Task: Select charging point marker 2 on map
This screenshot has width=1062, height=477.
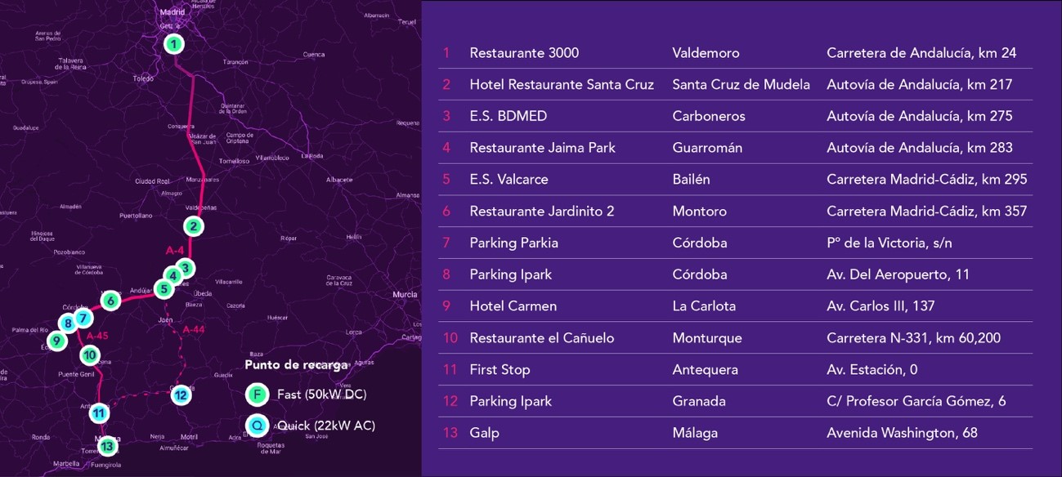Action: click(x=193, y=226)
